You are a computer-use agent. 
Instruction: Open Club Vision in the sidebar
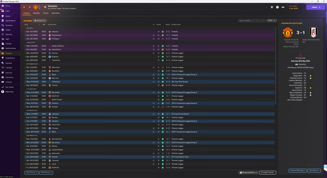[9, 77]
